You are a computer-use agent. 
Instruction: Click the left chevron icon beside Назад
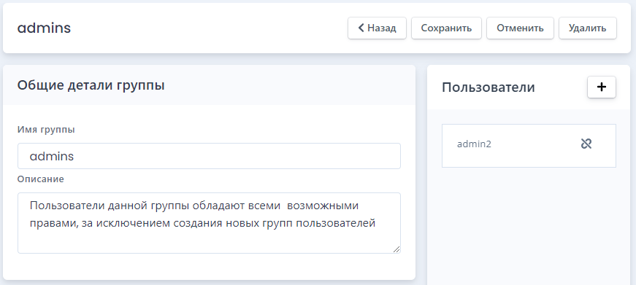click(x=361, y=28)
